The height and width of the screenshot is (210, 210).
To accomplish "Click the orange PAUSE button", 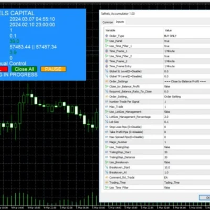I will click(x=53, y=69).
